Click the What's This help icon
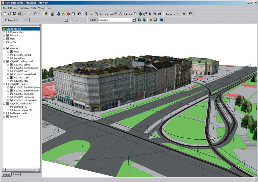 tap(79, 14)
